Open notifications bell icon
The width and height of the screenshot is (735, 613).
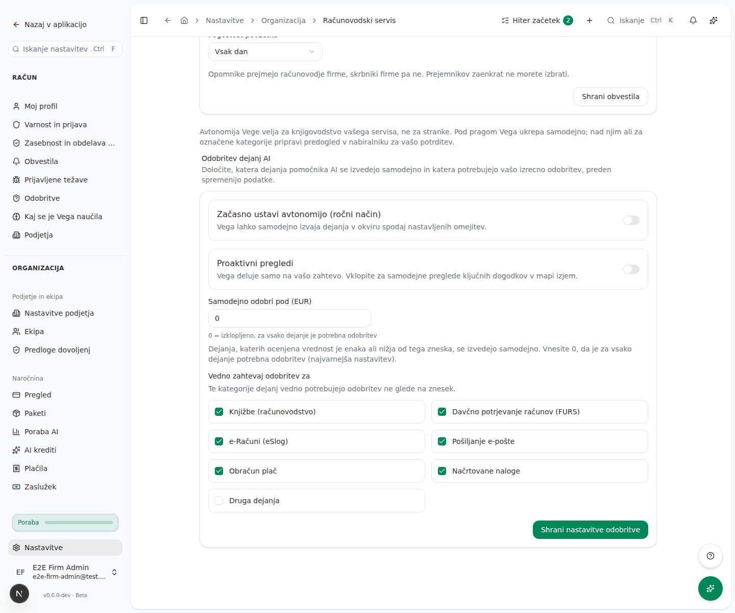pos(693,20)
